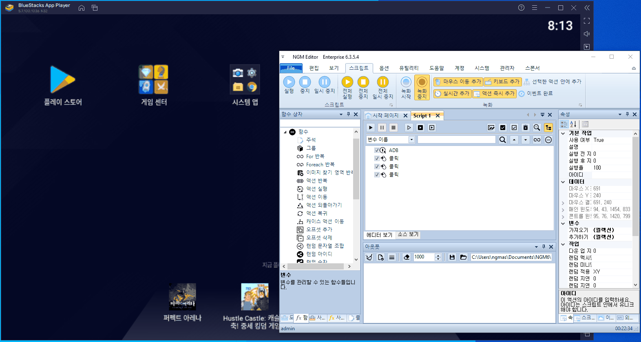Switch to the 편집 ribbon tab
641x342 pixels.
[314, 68]
